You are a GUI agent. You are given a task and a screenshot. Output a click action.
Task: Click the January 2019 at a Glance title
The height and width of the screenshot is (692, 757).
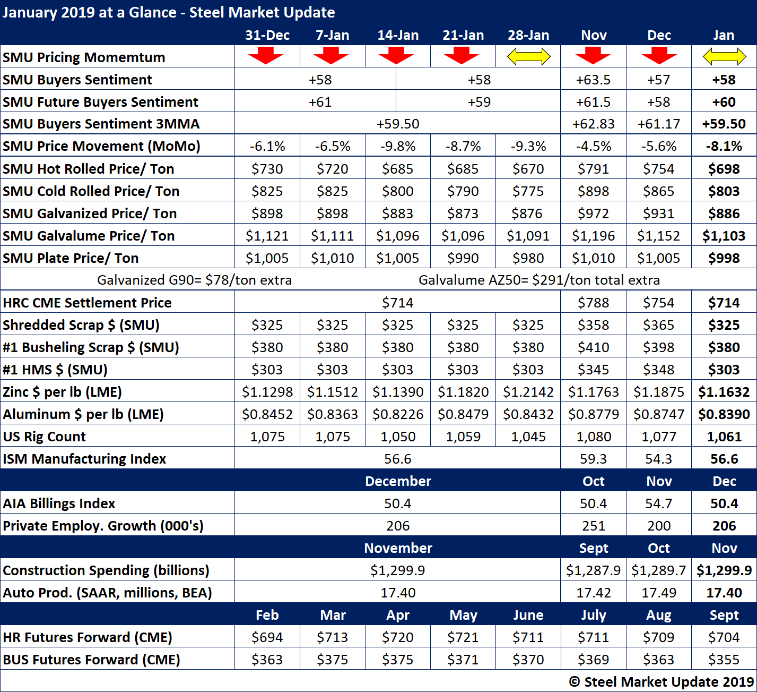click(x=169, y=12)
